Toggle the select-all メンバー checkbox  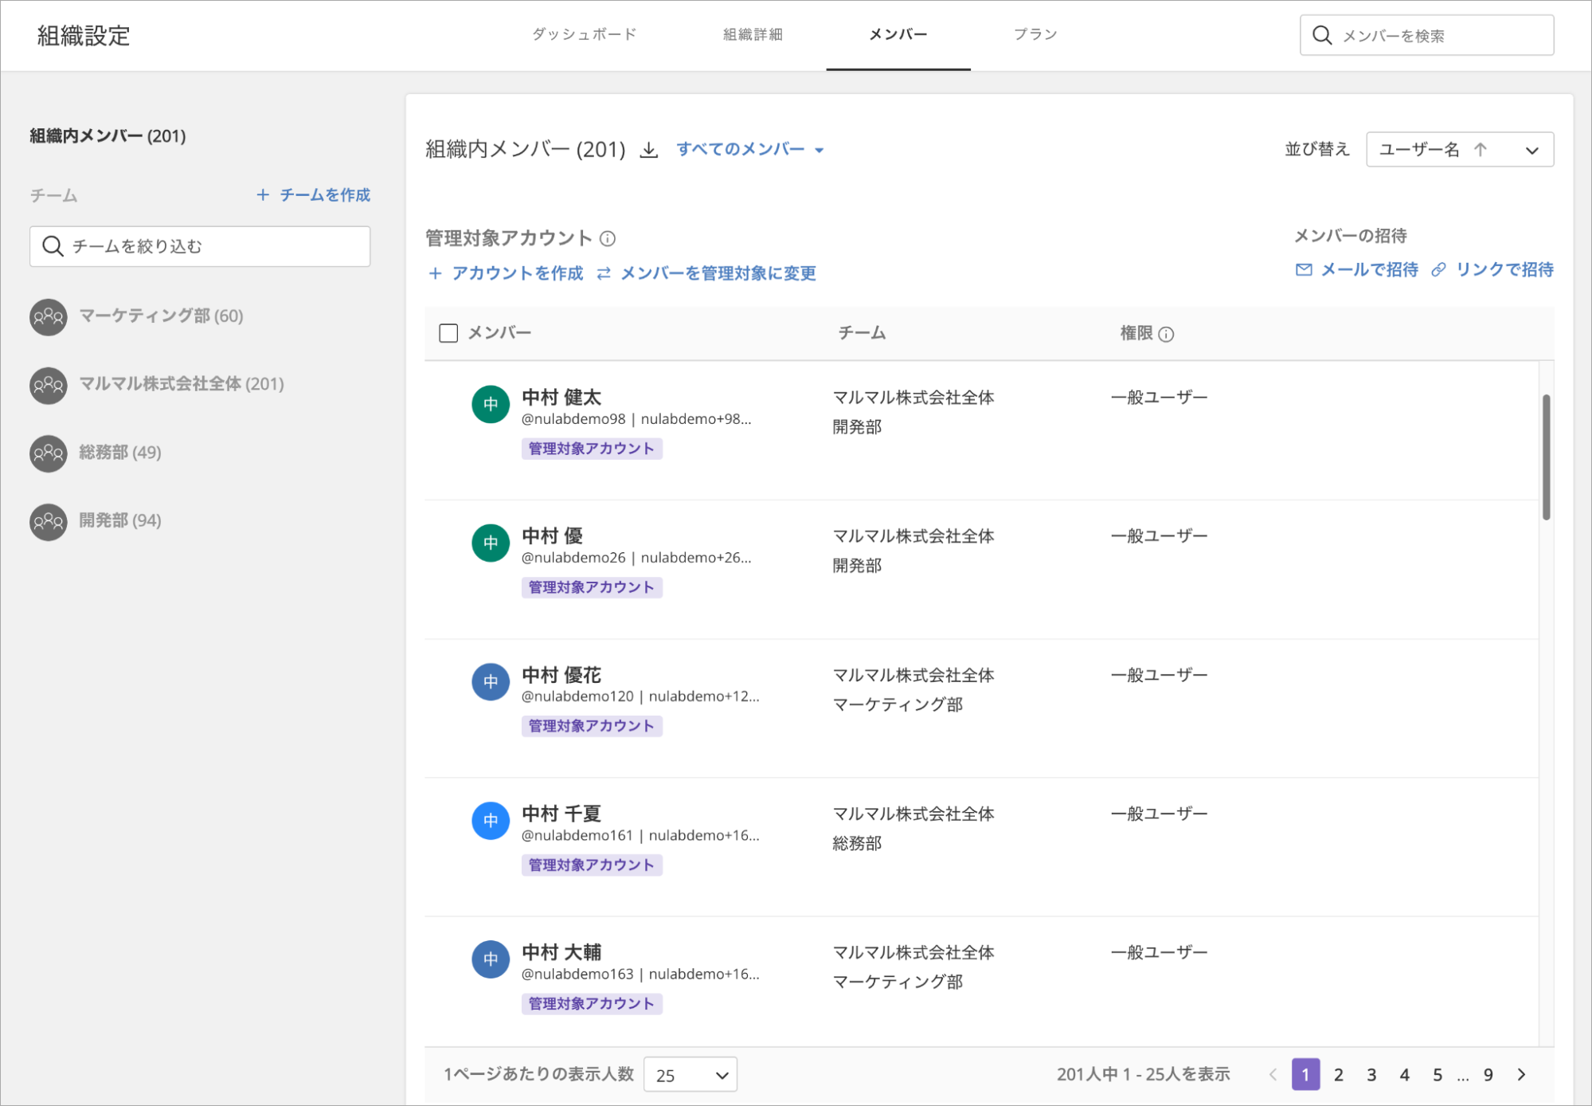(448, 333)
